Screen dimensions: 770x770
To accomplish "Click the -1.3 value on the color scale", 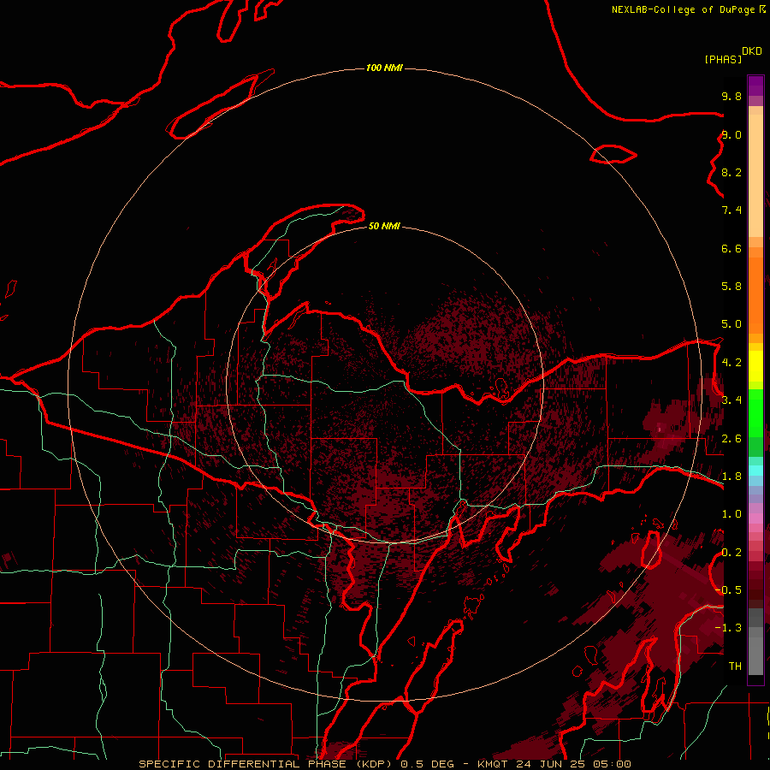I will (x=728, y=628).
